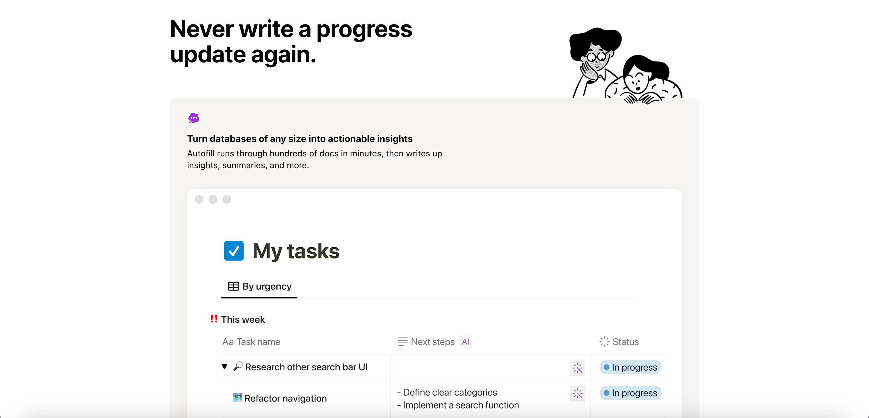Click the purple chat bubble icon
Image resolution: width=869 pixels, height=418 pixels.
[x=194, y=118]
